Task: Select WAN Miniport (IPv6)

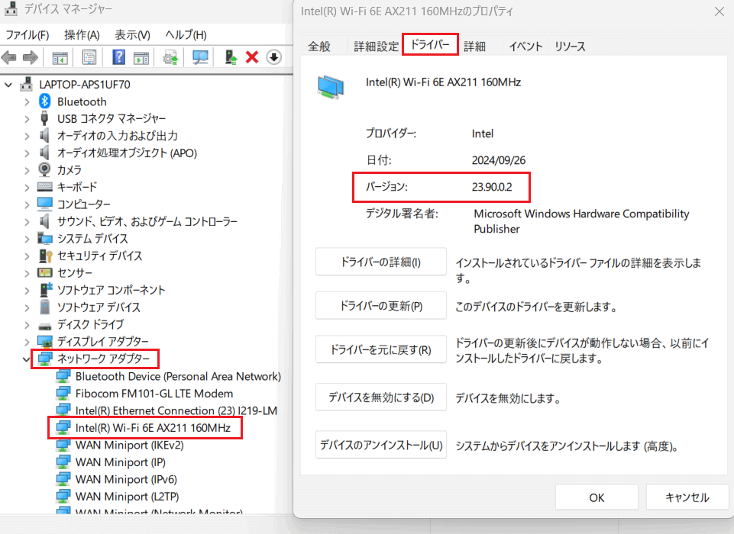Action: click(126, 479)
